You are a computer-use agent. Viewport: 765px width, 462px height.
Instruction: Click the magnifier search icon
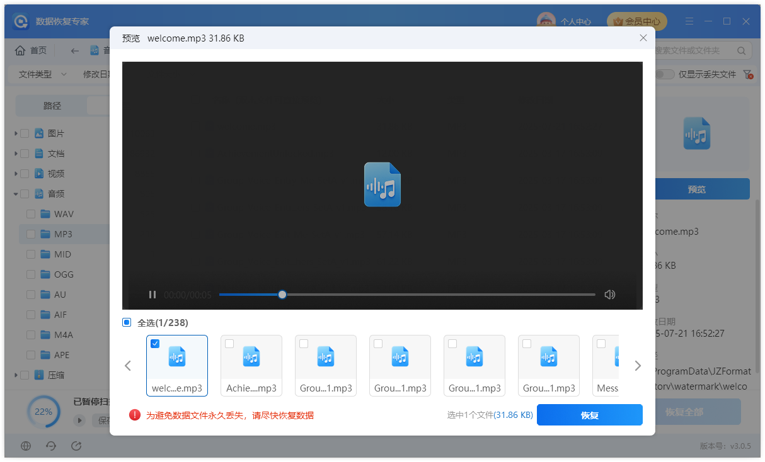(741, 50)
